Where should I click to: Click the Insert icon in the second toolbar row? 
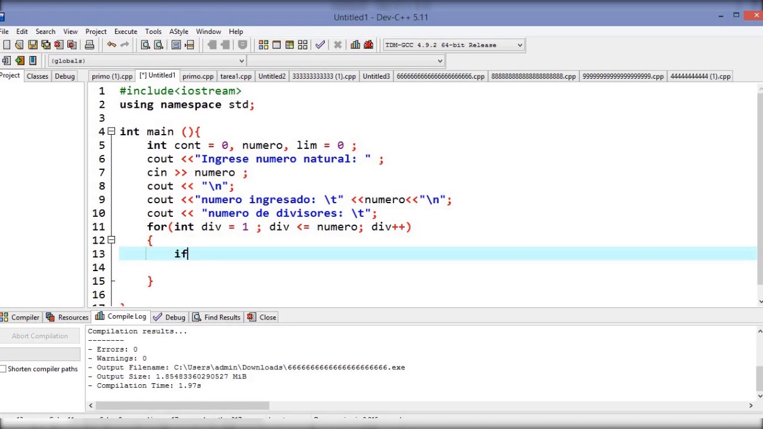pyautogui.click(x=6, y=61)
